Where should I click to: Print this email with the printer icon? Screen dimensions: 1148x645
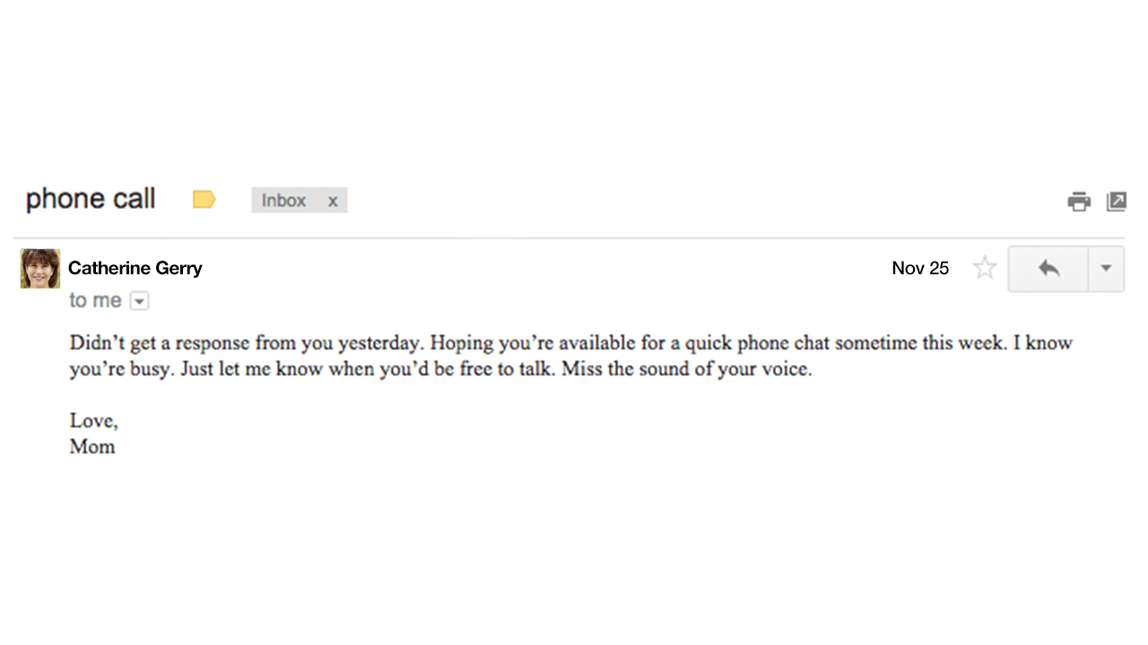tap(1078, 202)
